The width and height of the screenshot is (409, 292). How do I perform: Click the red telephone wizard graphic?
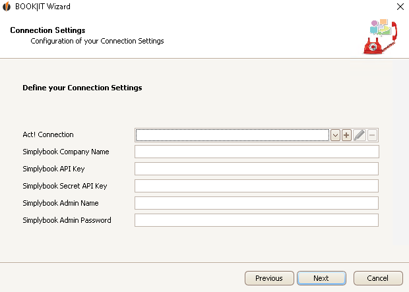point(381,36)
